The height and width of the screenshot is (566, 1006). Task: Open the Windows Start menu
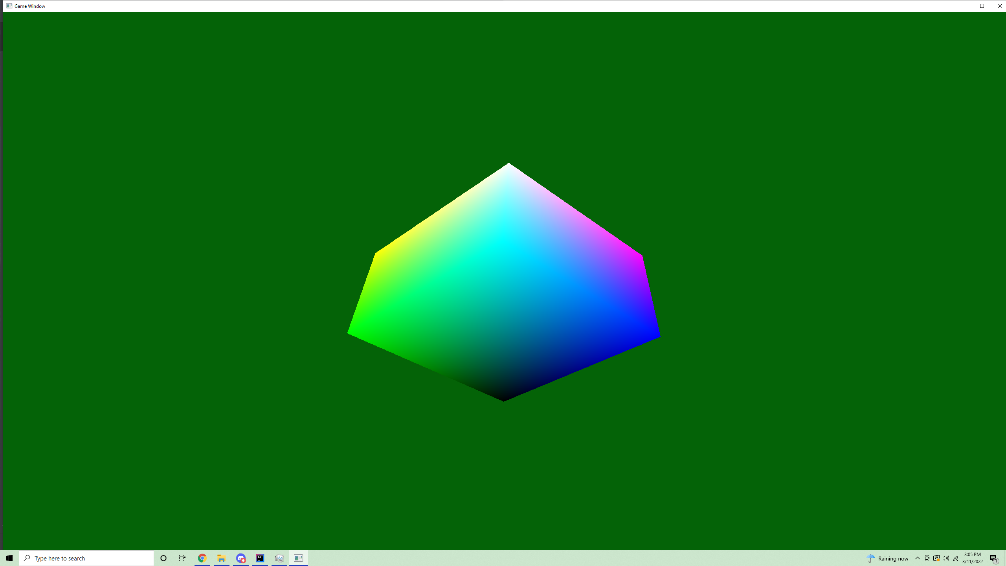[x=9, y=558]
